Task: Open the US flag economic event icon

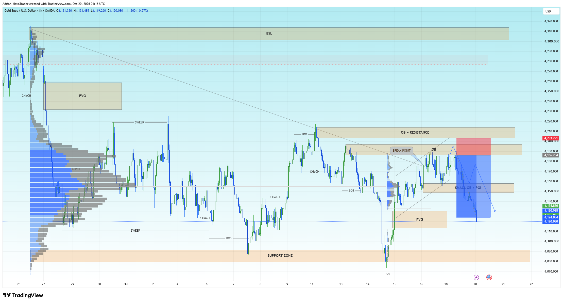Action: tap(489, 277)
